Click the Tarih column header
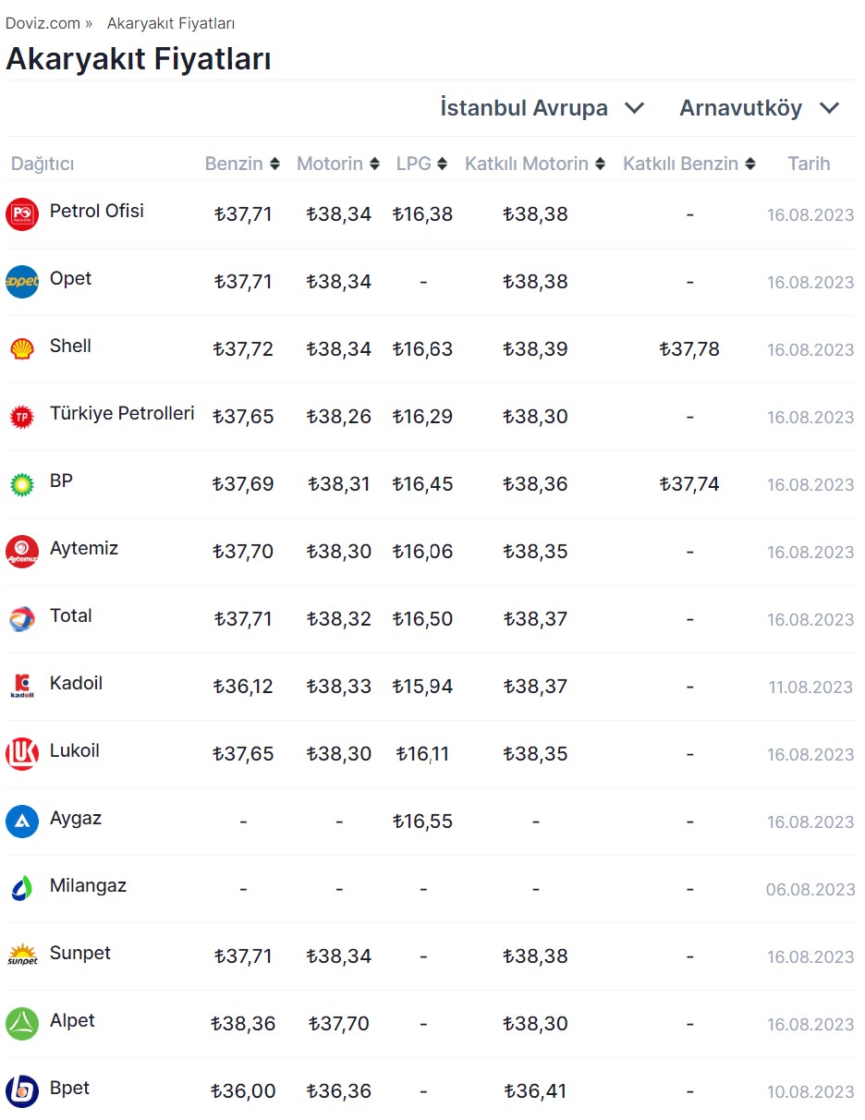The height and width of the screenshot is (1120, 865). (x=809, y=164)
